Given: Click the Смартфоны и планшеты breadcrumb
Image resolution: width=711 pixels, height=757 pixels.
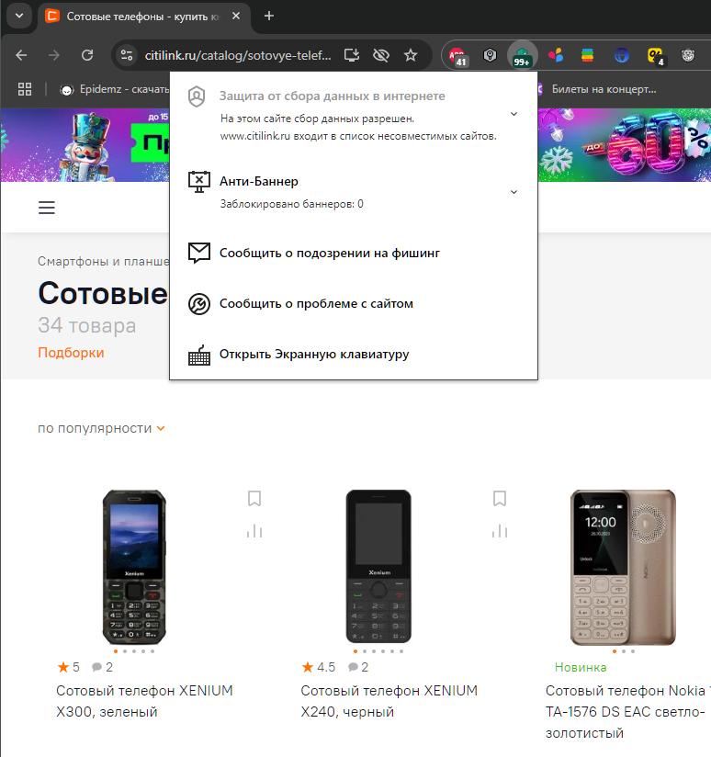Looking at the screenshot, I should (x=103, y=261).
